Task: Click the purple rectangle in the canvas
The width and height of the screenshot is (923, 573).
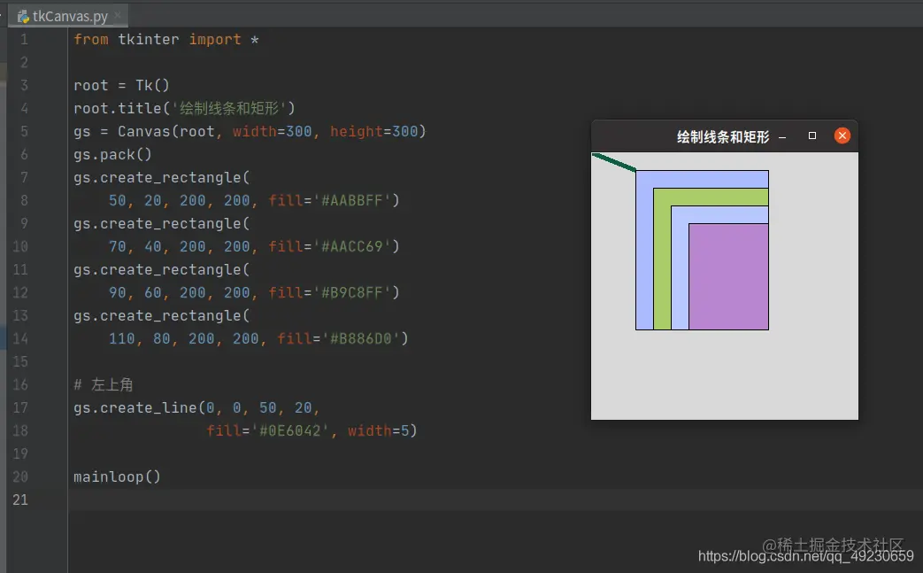Action: [x=728, y=276]
